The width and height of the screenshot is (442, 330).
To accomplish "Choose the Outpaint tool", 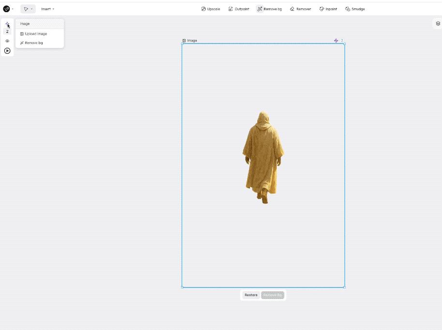I will coord(239,9).
